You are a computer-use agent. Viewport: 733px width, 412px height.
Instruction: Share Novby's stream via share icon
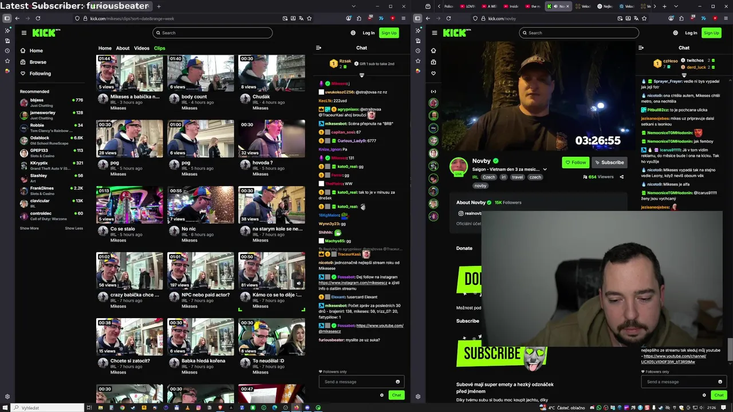(621, 177)
